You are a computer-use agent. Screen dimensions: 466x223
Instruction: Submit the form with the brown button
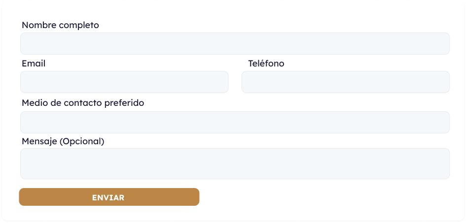point(109,197)
